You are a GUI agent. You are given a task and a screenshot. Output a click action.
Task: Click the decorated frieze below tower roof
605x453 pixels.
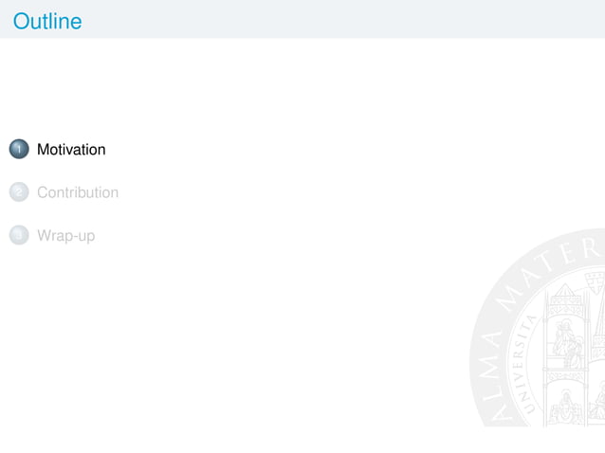(x=565, y=304)
